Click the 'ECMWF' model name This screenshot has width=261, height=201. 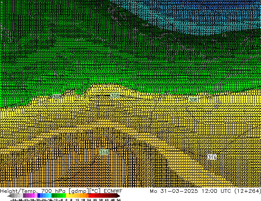tap(113, 191)
